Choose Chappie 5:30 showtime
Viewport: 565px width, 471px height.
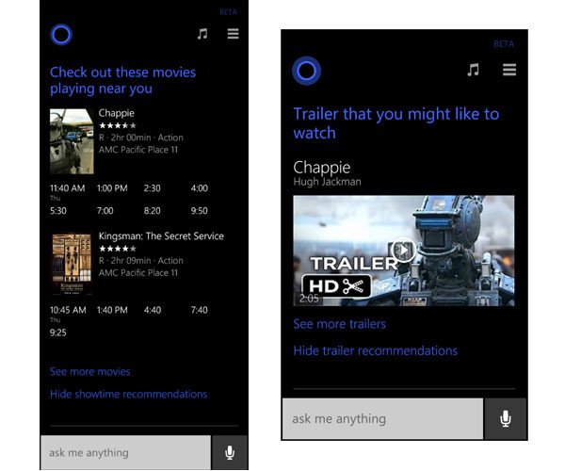coord(58,210)
